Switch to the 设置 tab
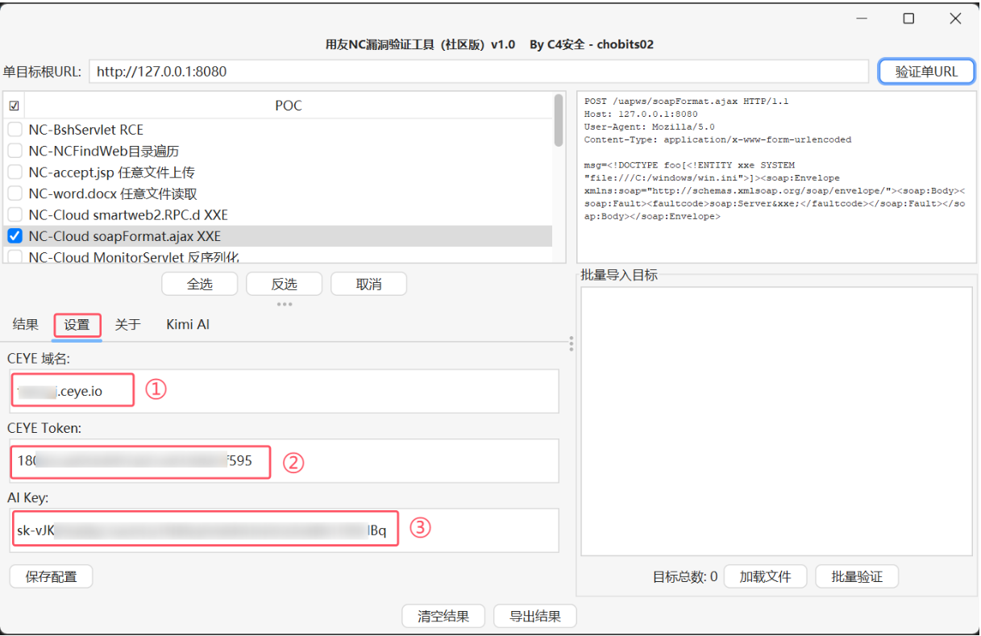981x636 pixels. pyautogui.click(x=77, y=325)
